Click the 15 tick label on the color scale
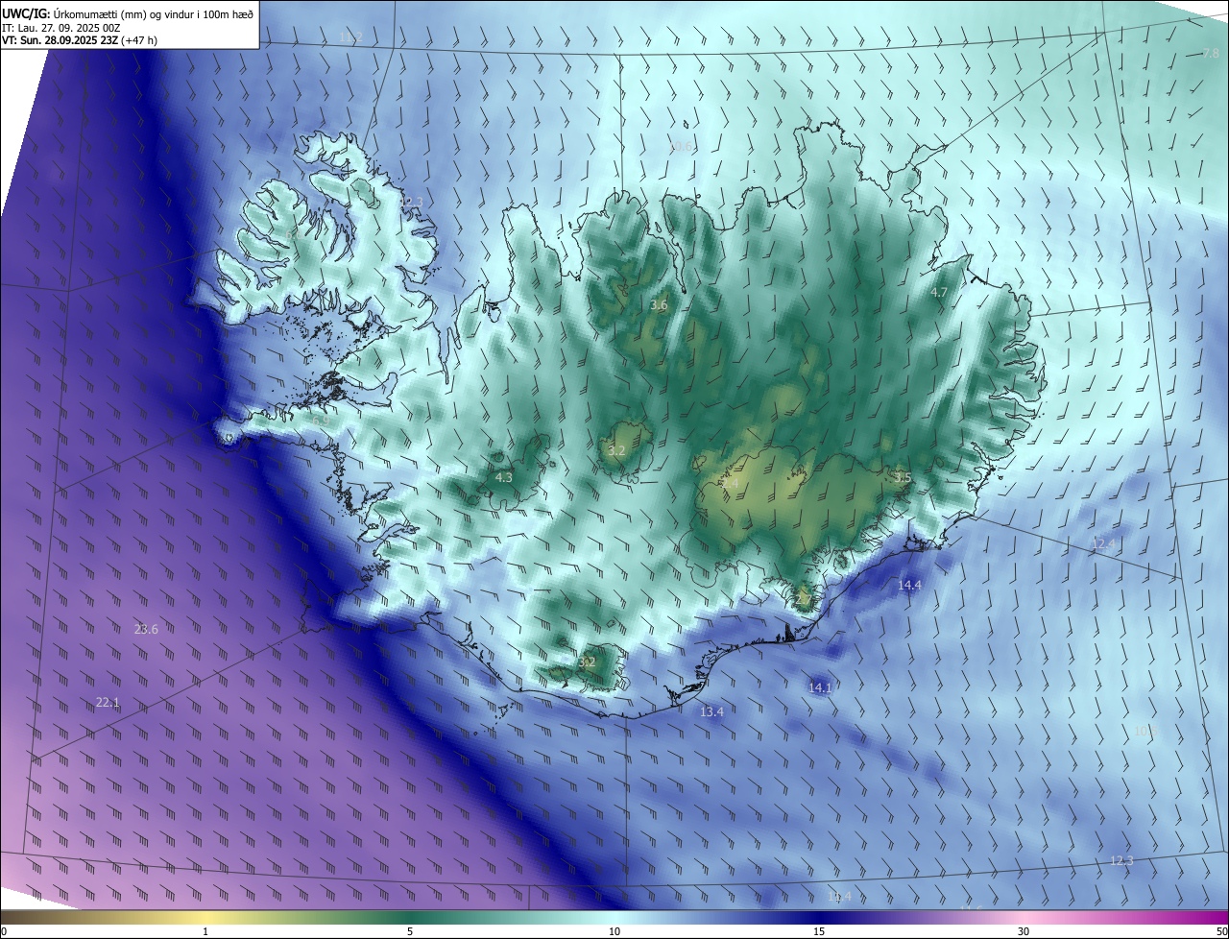The height and width of the screenshot is (939, 1229). (819, 931)
